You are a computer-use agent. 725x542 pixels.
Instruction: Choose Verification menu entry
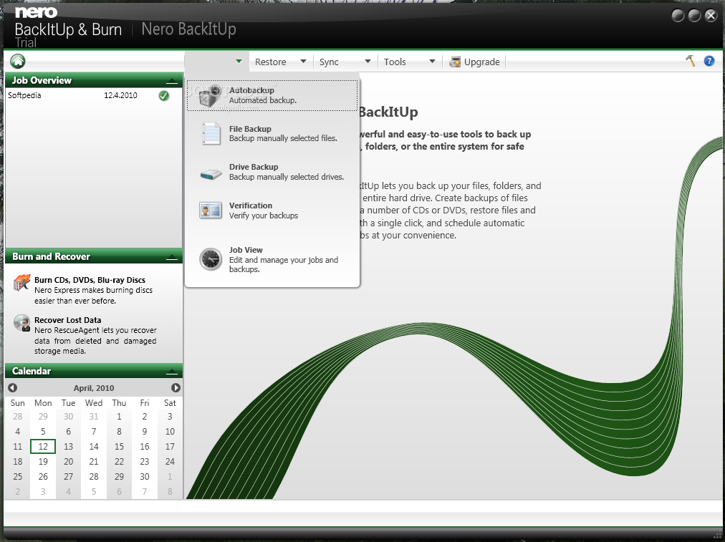click(x=272, y=210)
